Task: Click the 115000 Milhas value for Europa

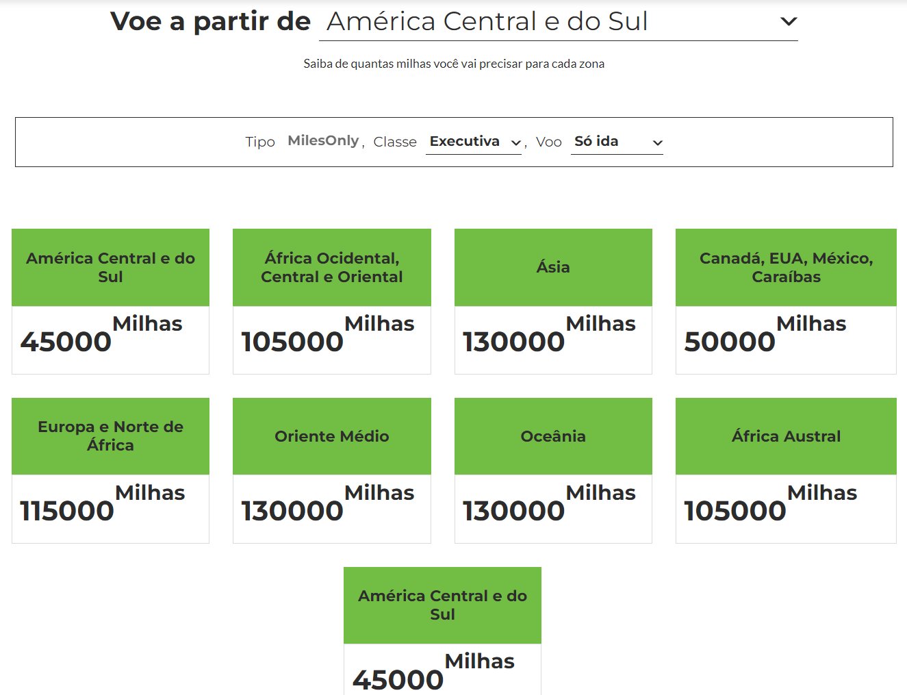Action: click(x=67, y=510)
